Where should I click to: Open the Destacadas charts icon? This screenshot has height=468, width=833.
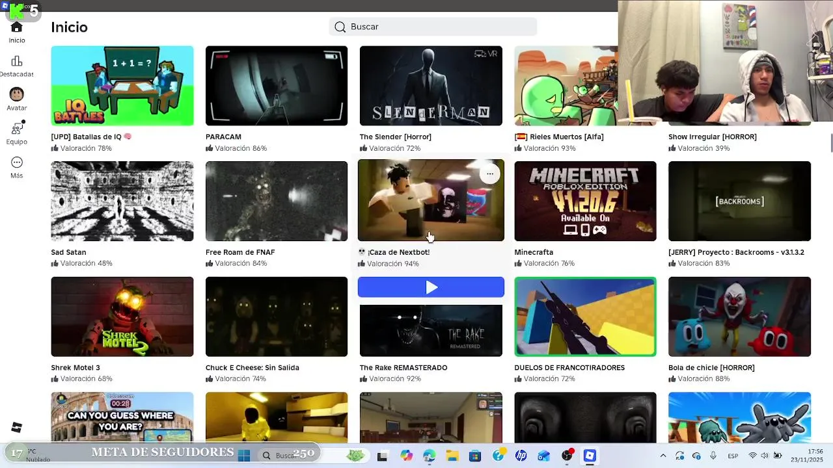17,61
